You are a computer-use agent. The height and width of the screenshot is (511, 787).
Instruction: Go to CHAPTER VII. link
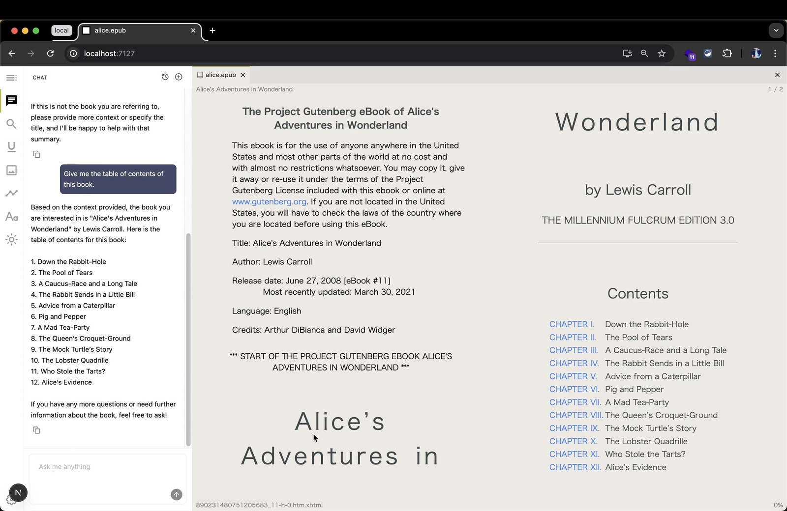(x=575, y=402)
